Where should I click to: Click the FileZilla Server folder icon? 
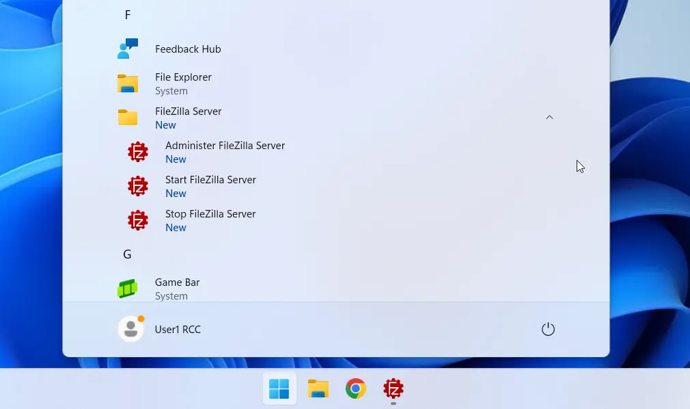128,118
